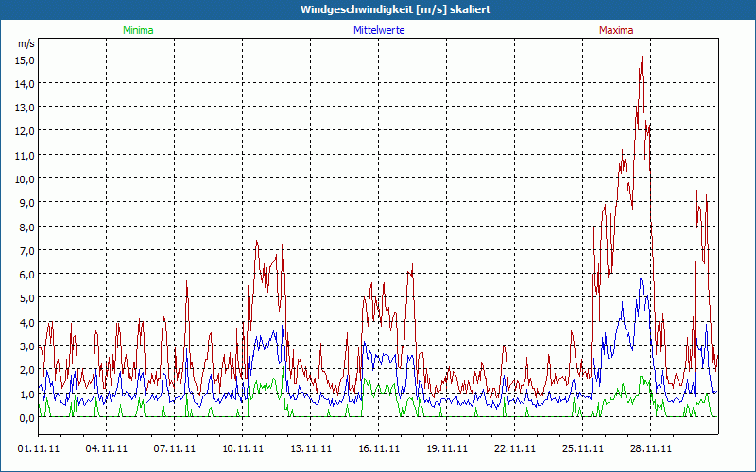The image size is (756, 472).
Task: Click the red Maxima peak above 15 m/s
Action: click(x=642, y=58)
